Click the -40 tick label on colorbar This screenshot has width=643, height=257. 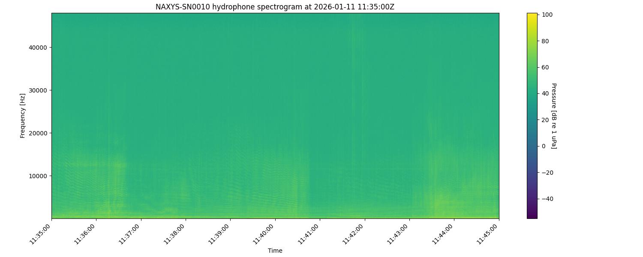click(547, 199)
